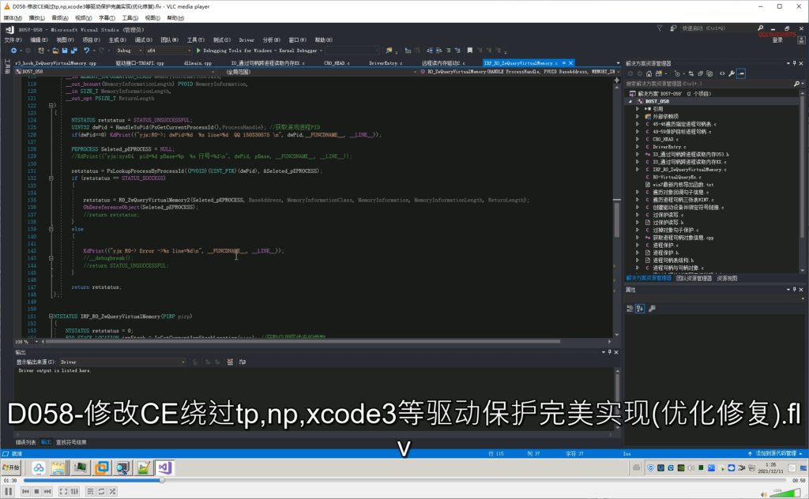This screenshot has width=809, height=499.
Task: Pause the VLC video playback
Action: pyautogui.click(x=8, y=491)
